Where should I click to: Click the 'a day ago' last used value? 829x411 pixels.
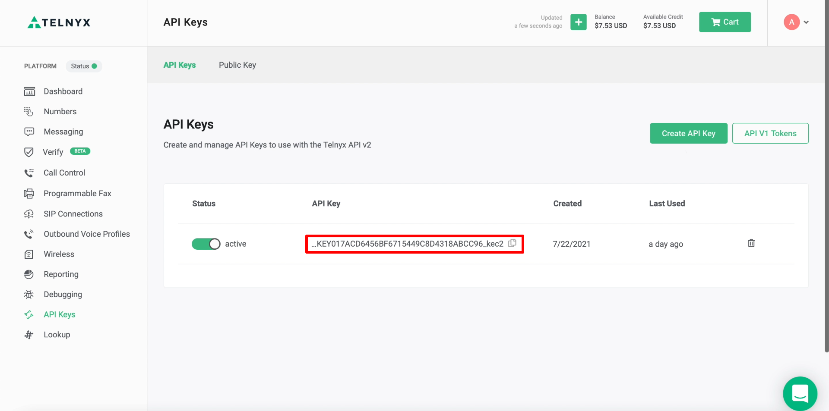pos(666,244)
